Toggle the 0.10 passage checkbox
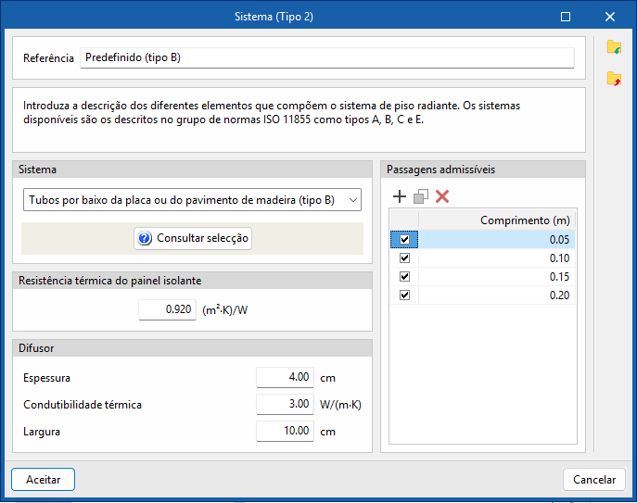 coord(404,258)
